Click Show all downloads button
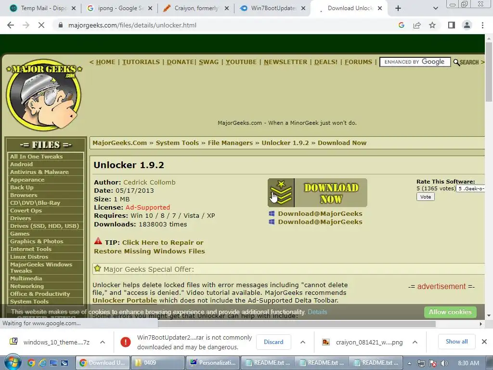The width and height of the screenshot is (493, 370). [456, 342]
